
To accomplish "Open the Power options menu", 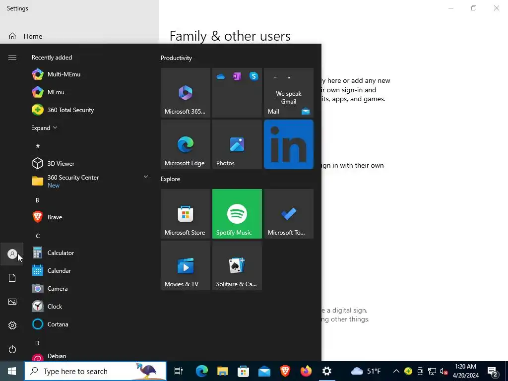I will point(12,349).
